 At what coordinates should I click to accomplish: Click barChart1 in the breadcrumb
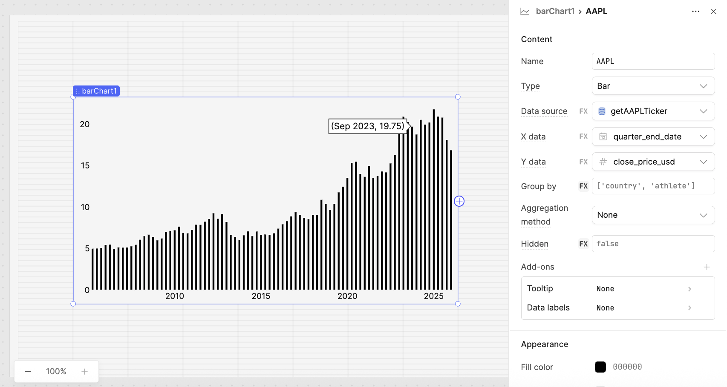555,11
